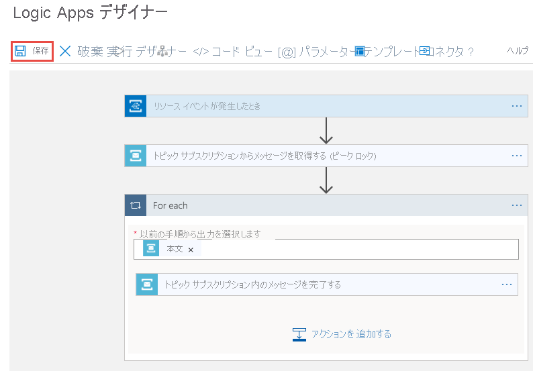The height and width of the screenshot is (371, 533).
Task: Click the Event Grid trigger icon
Action: (136, 107)
